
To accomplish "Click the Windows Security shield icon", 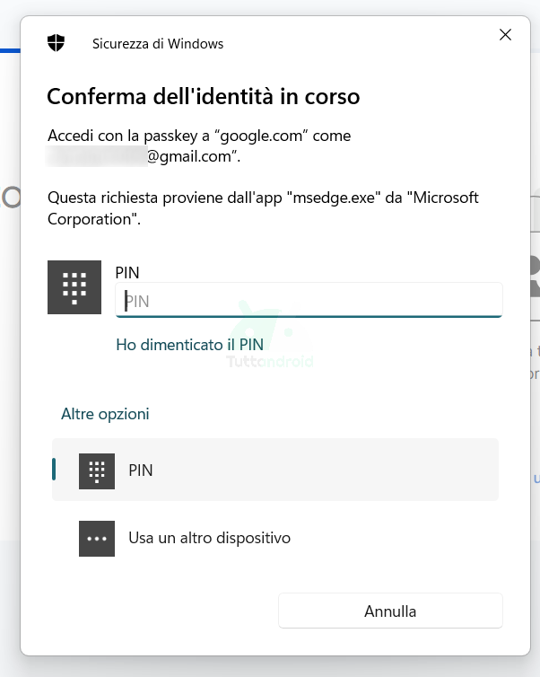I will coord(56,43).
